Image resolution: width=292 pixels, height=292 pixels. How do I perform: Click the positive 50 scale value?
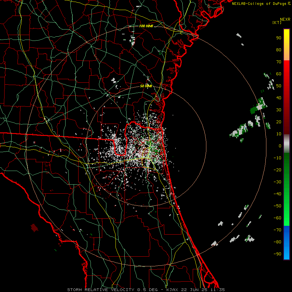click(279, 86)
